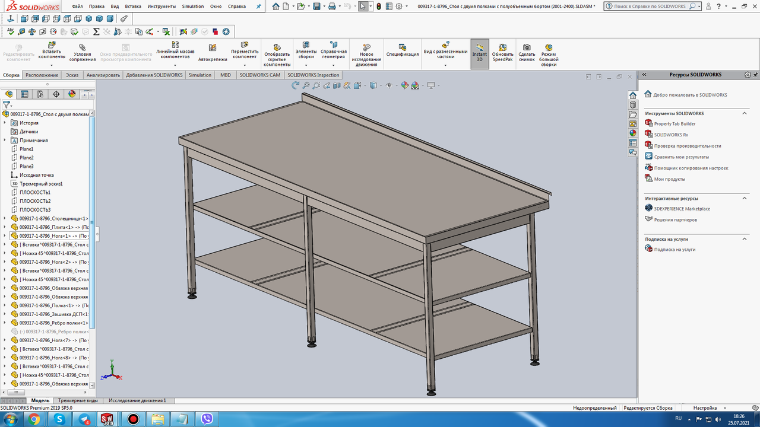Screen dimensions: 760x427
Task: Click Отобразить скрытые компоненты
Action: pos(277,55)
